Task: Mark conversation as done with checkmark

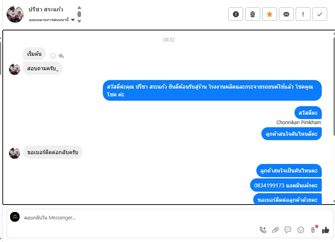Action: [320, 14]
